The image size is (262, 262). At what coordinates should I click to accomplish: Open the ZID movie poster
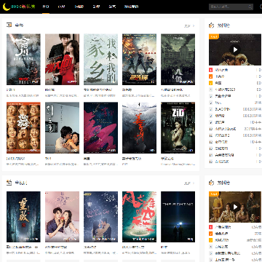click(x=178, y=127)
